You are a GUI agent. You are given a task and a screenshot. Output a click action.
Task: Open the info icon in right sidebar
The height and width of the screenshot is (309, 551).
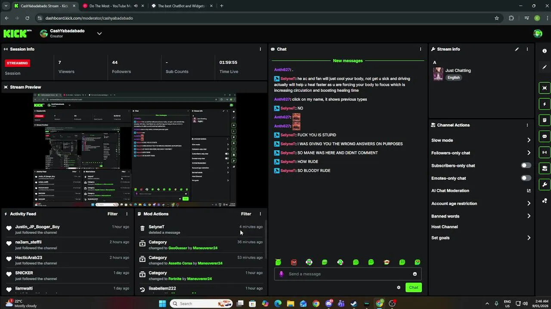545,51
